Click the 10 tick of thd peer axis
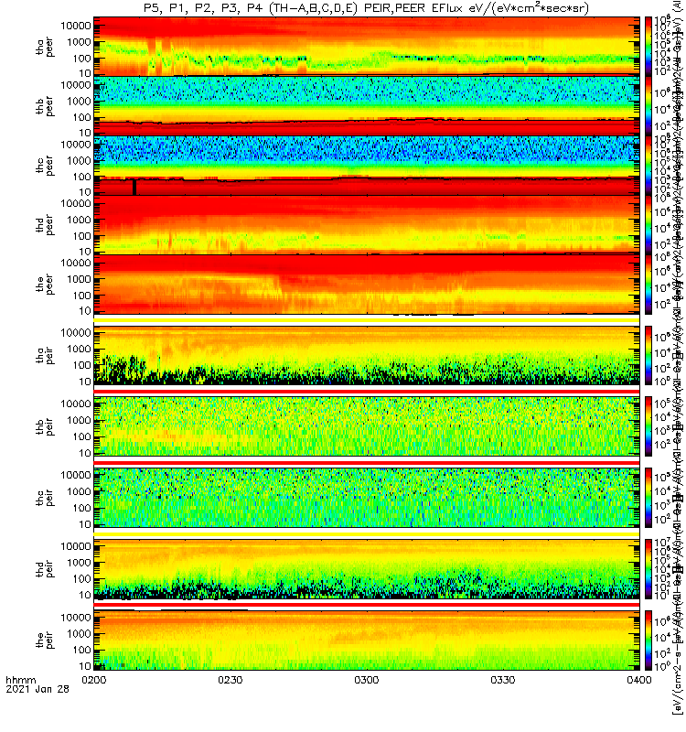 (x=84, y=252)
